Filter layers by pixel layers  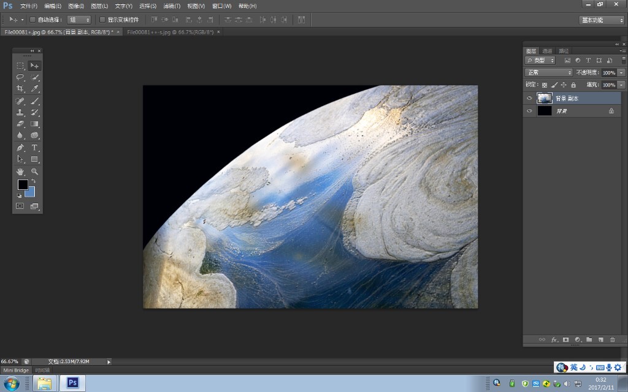567,61
